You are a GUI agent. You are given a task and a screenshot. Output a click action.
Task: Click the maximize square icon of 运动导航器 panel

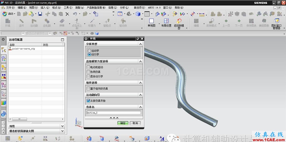pos(63,40)
